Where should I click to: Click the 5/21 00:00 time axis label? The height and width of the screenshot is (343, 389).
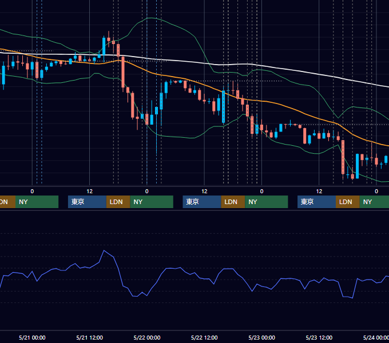[32, 337]
